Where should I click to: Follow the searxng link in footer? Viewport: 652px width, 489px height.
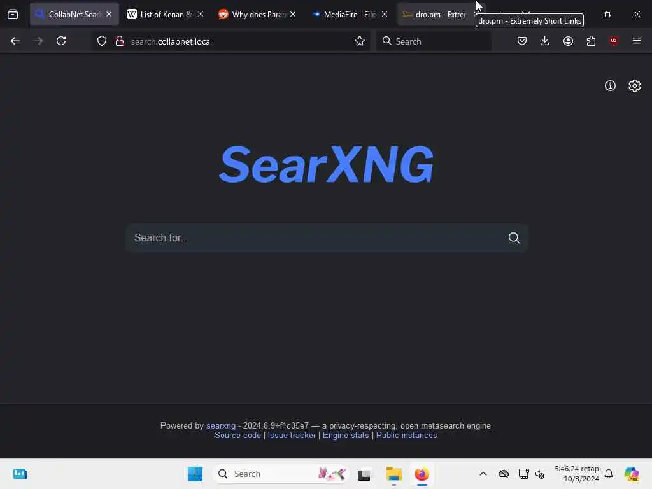click(221, 426)
